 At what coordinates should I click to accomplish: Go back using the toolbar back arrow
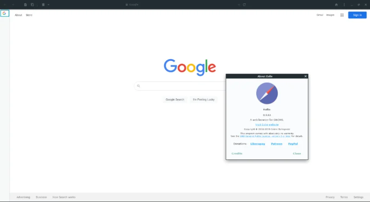[5, 5]
